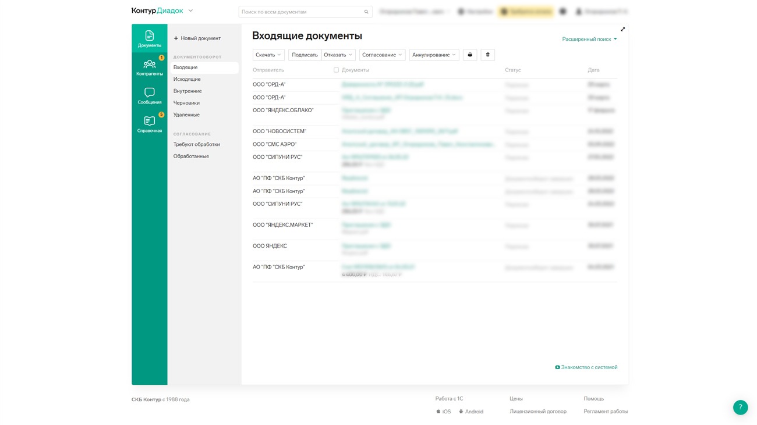Open the Контрагенты sidebar section
Viewport: 757px width, 425px height.
point(149,67)
